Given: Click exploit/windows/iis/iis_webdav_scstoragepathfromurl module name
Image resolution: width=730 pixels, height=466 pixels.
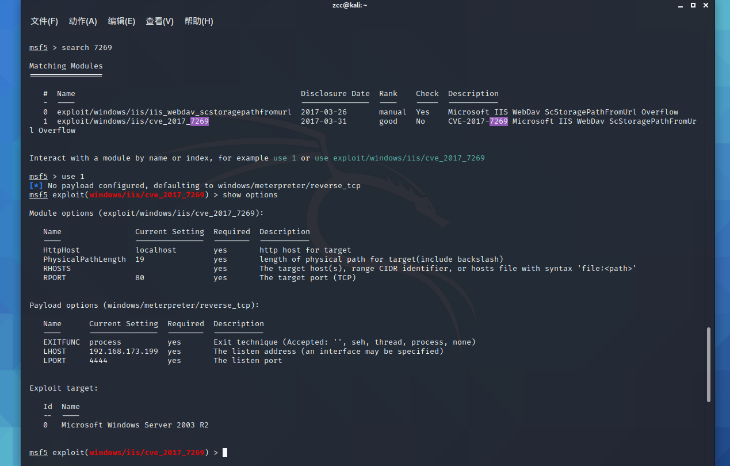Looking at the screenshot, I should coord(174,112).
